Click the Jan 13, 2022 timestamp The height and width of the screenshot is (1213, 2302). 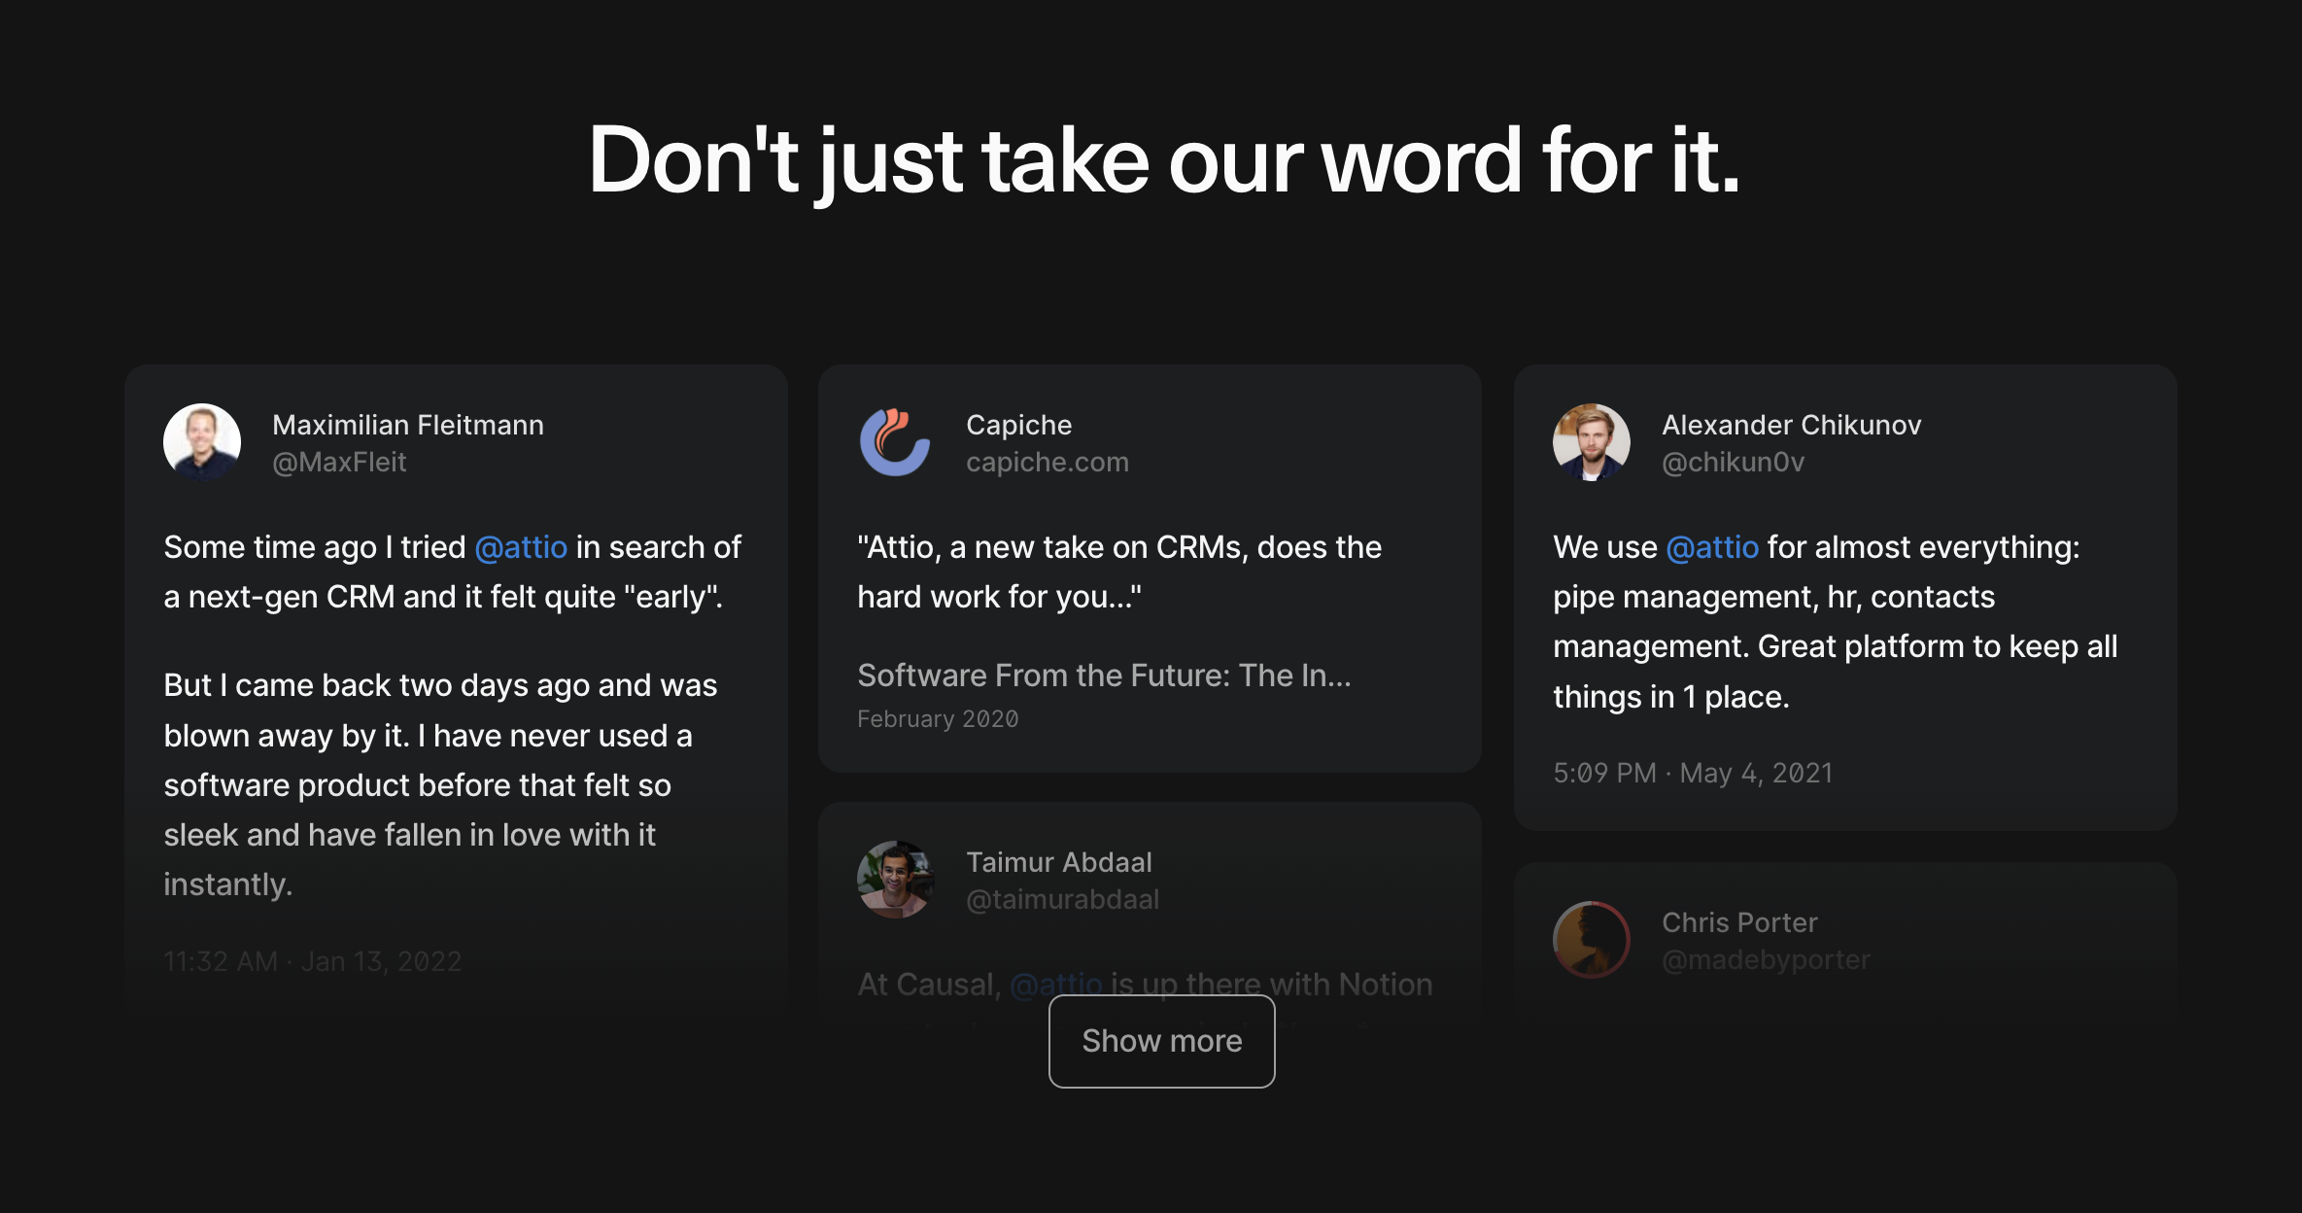312,961
